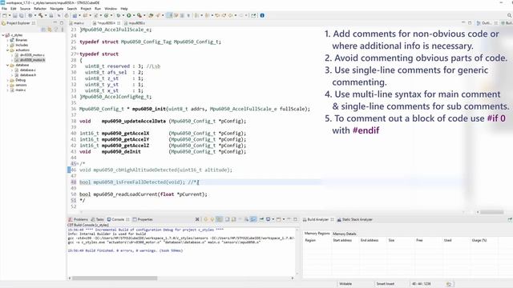
Task: Maximize the editor area
Action: coord(470,23)
